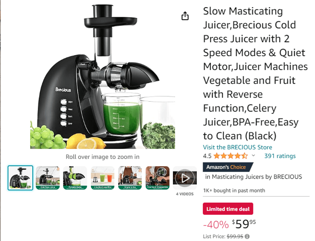Viewport: 315px width, 241px height.
Task: Click the Amazon's Choice badge
Action: (x=228, y=167)
